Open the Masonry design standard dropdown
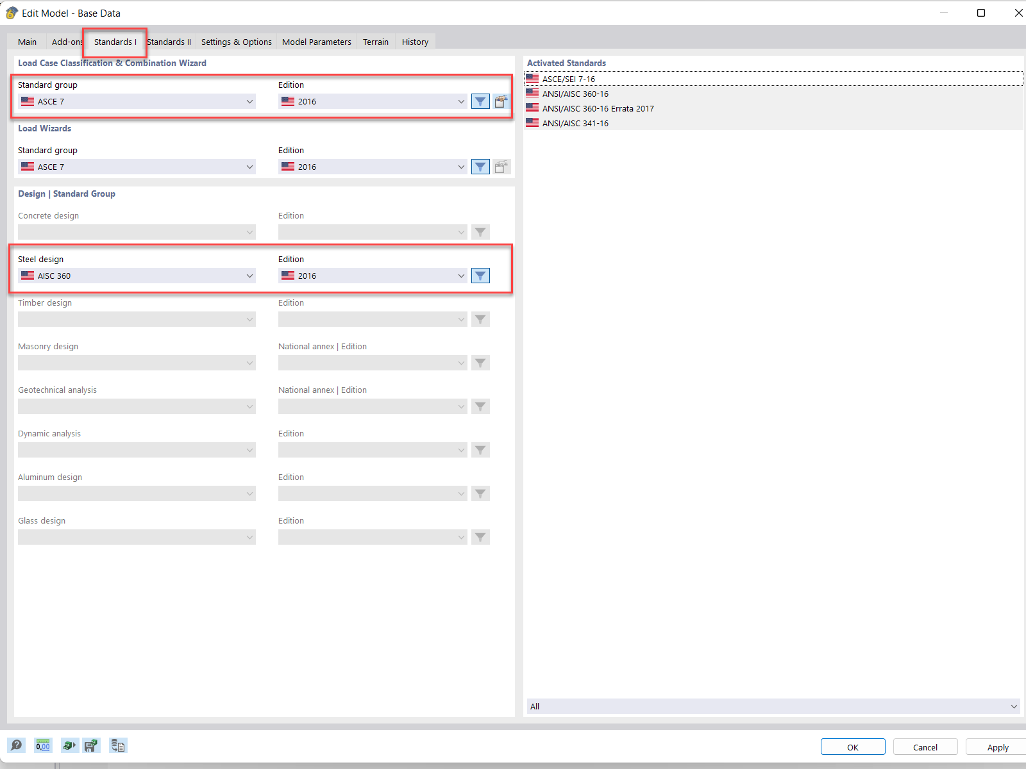The width and height of the screenshot is (1026, 769). click(137, 363)
